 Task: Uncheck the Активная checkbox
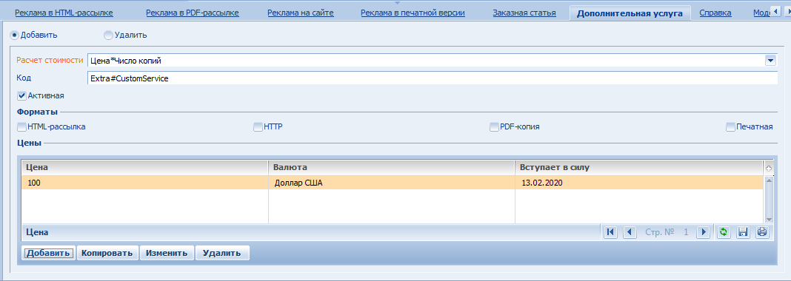(x=21, y=95)
